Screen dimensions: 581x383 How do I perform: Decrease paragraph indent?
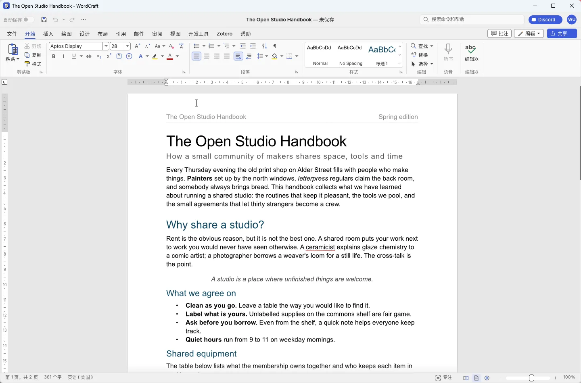pyautogui.click(x=243, y=46)
